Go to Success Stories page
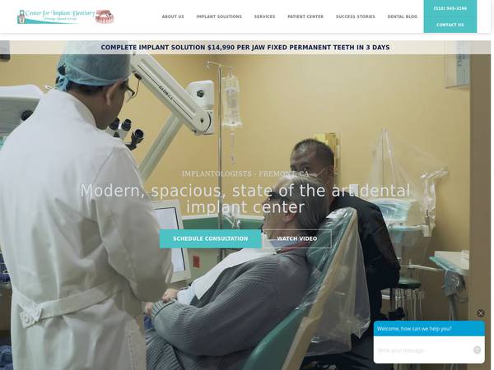The width and height of the screenshot is (494, 370). pos(356,16)
